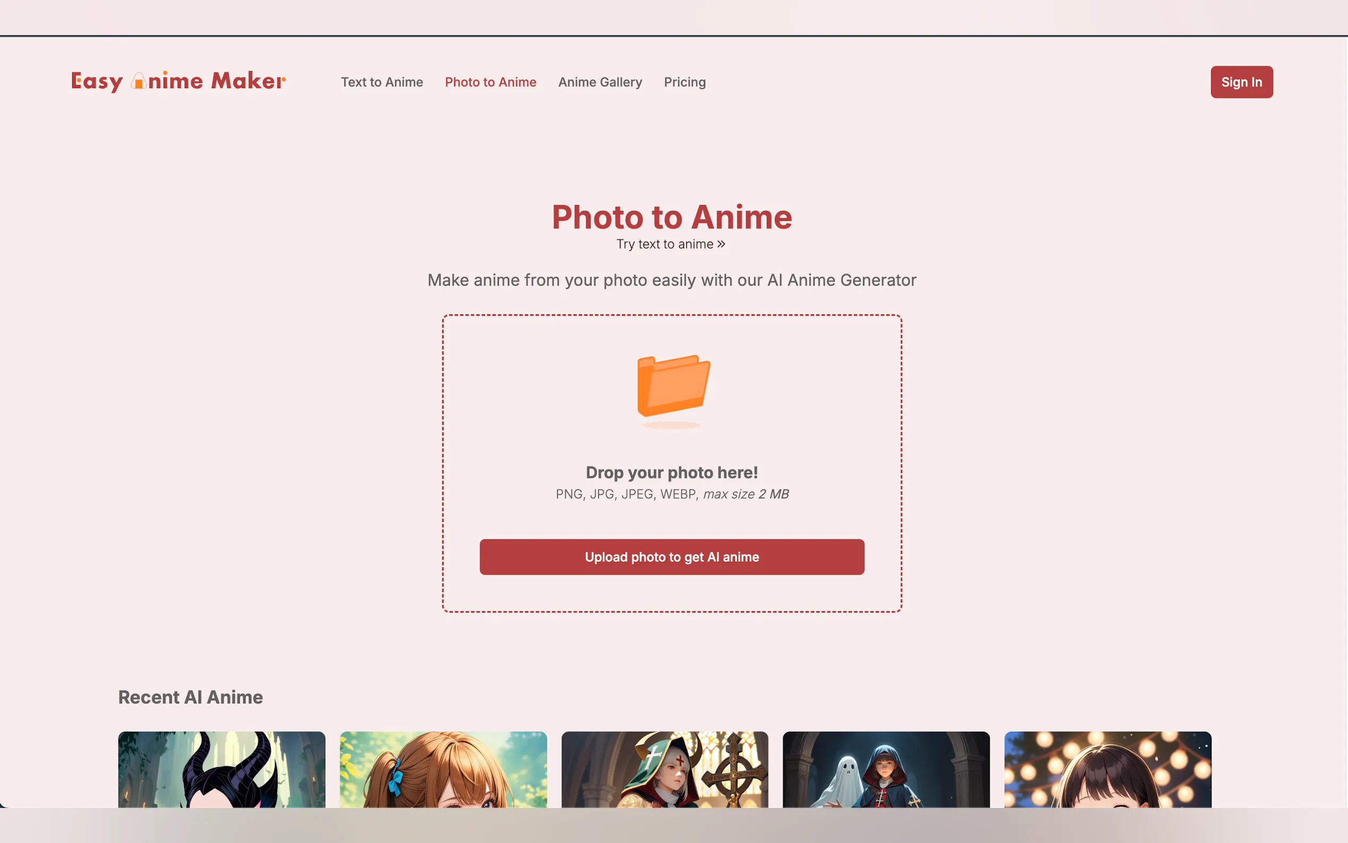Open the orange-haired girl anime thumbnail
Screen dimensions: 1348x843
click(x=443, y=769)
